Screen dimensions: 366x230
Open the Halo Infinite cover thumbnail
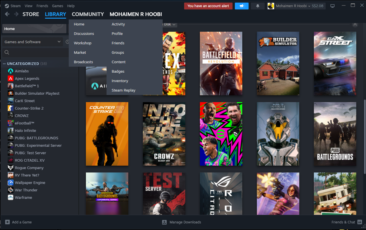pyautogui.click(x=278, y=134)
